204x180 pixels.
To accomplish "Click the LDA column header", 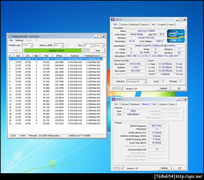I will tap(28, 56).
